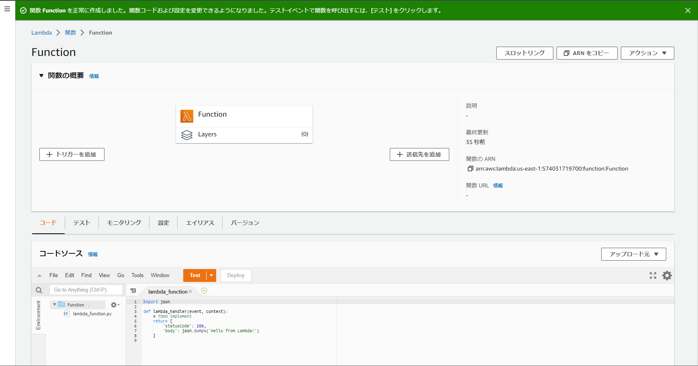
Task: Copy the function ARN via copy icon
Action: point(470,169)
